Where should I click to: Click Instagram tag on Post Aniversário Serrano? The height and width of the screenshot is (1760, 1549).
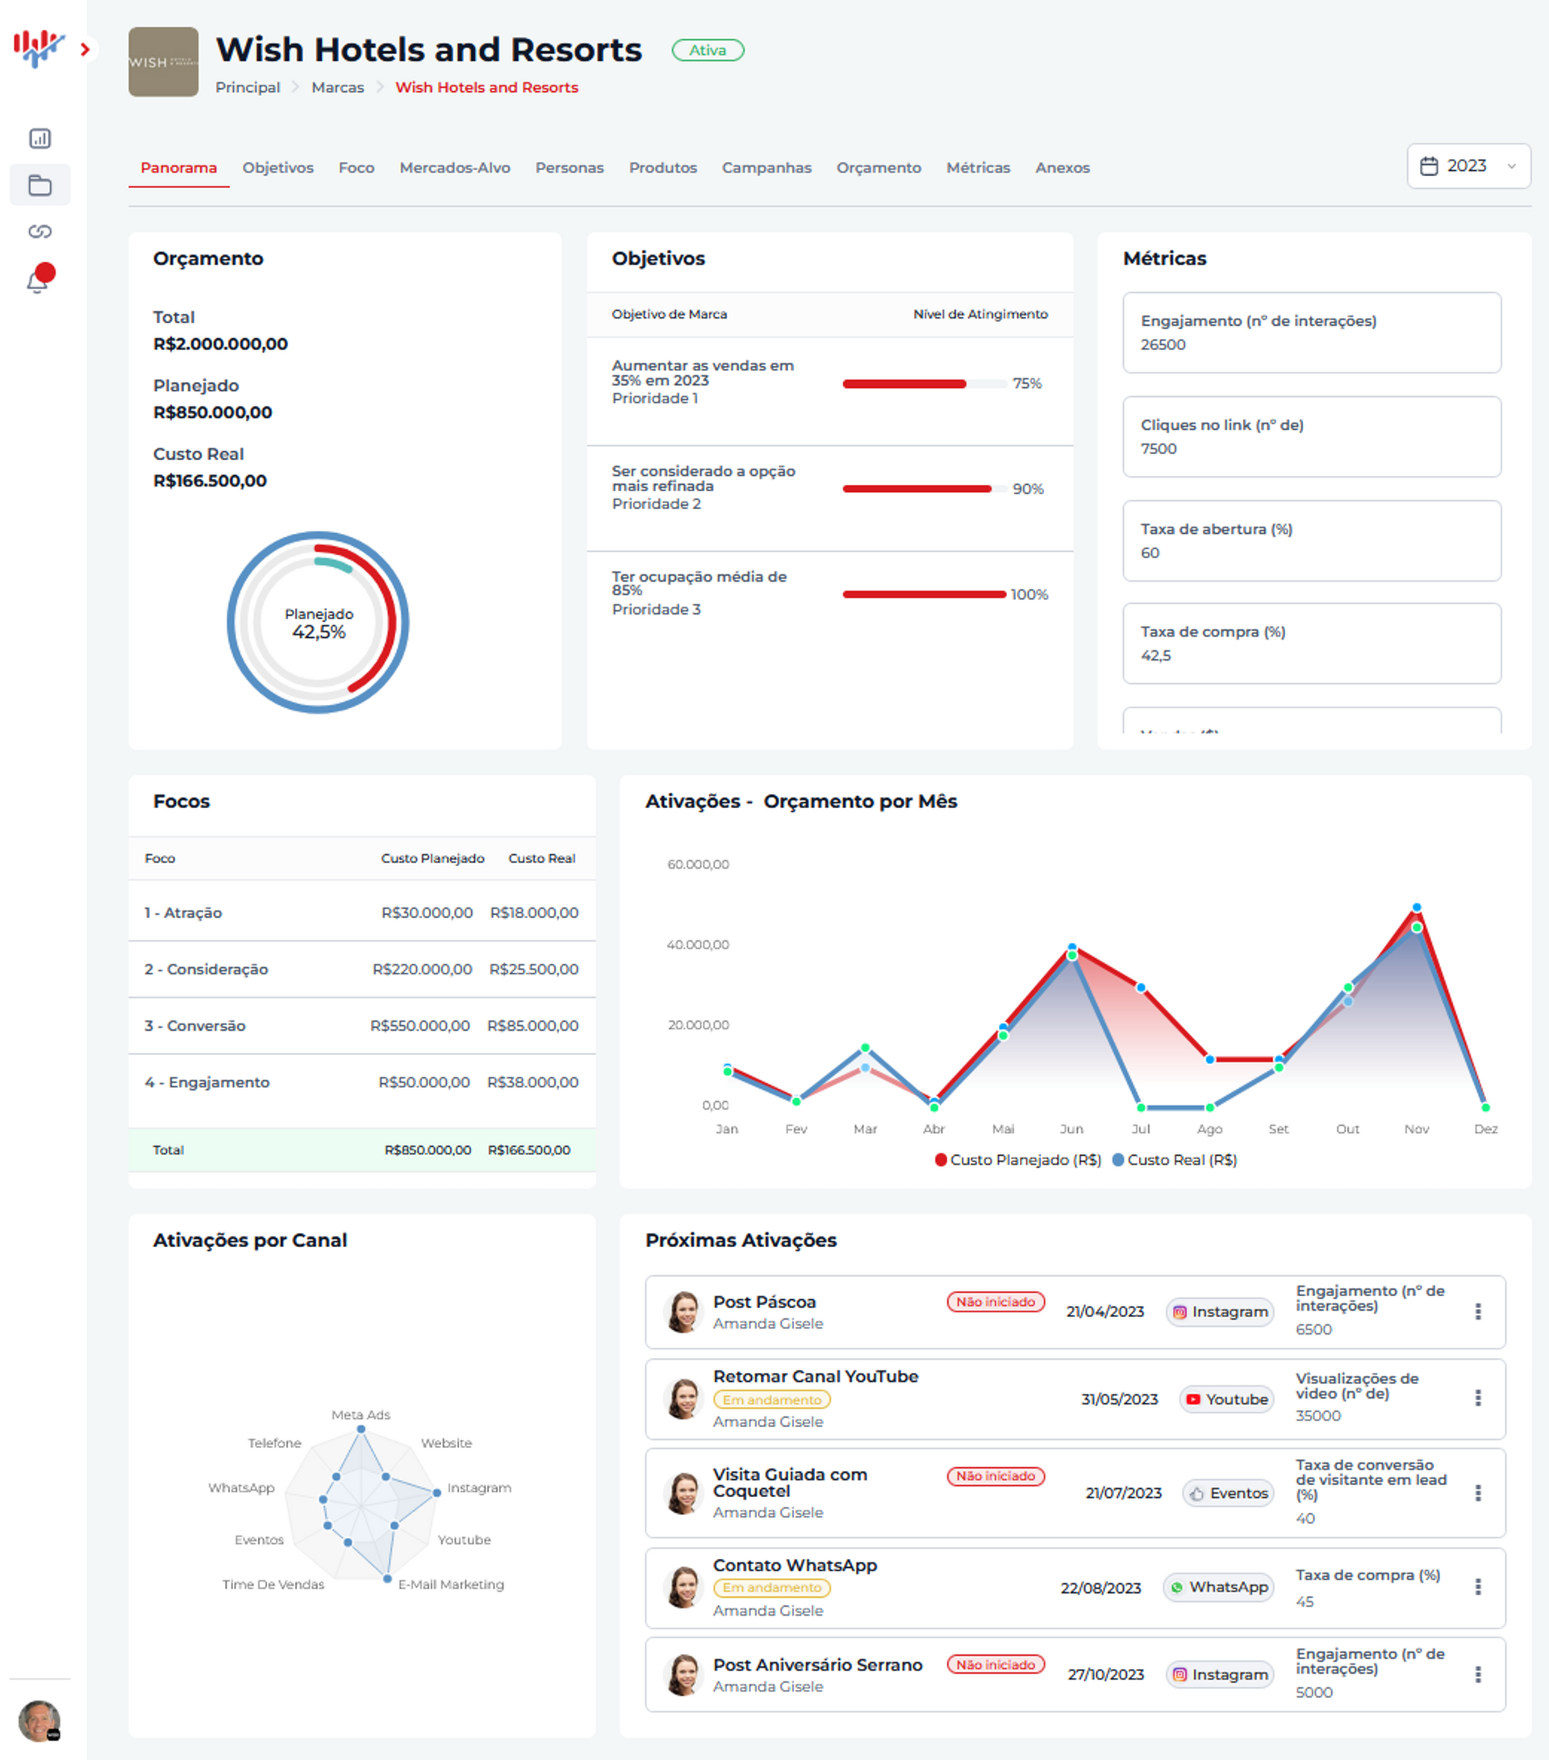point(1220,1675)
